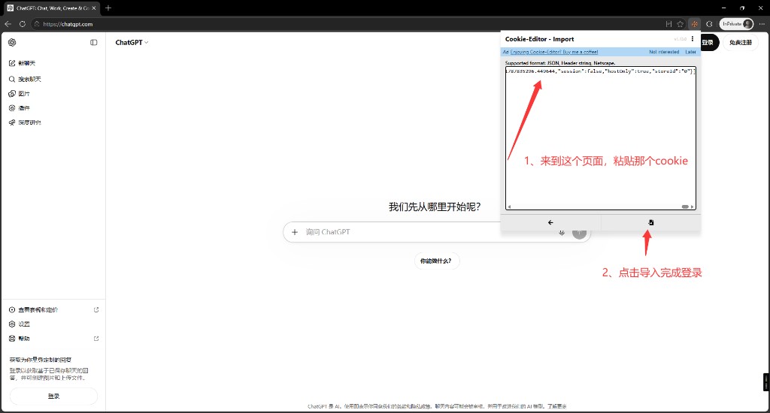
Task: Click the external link icon beside 帮助
Action: (96, 339)
